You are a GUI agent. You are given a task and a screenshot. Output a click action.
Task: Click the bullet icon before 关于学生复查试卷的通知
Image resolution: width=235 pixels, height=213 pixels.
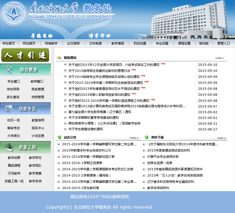tap(65, 129)
